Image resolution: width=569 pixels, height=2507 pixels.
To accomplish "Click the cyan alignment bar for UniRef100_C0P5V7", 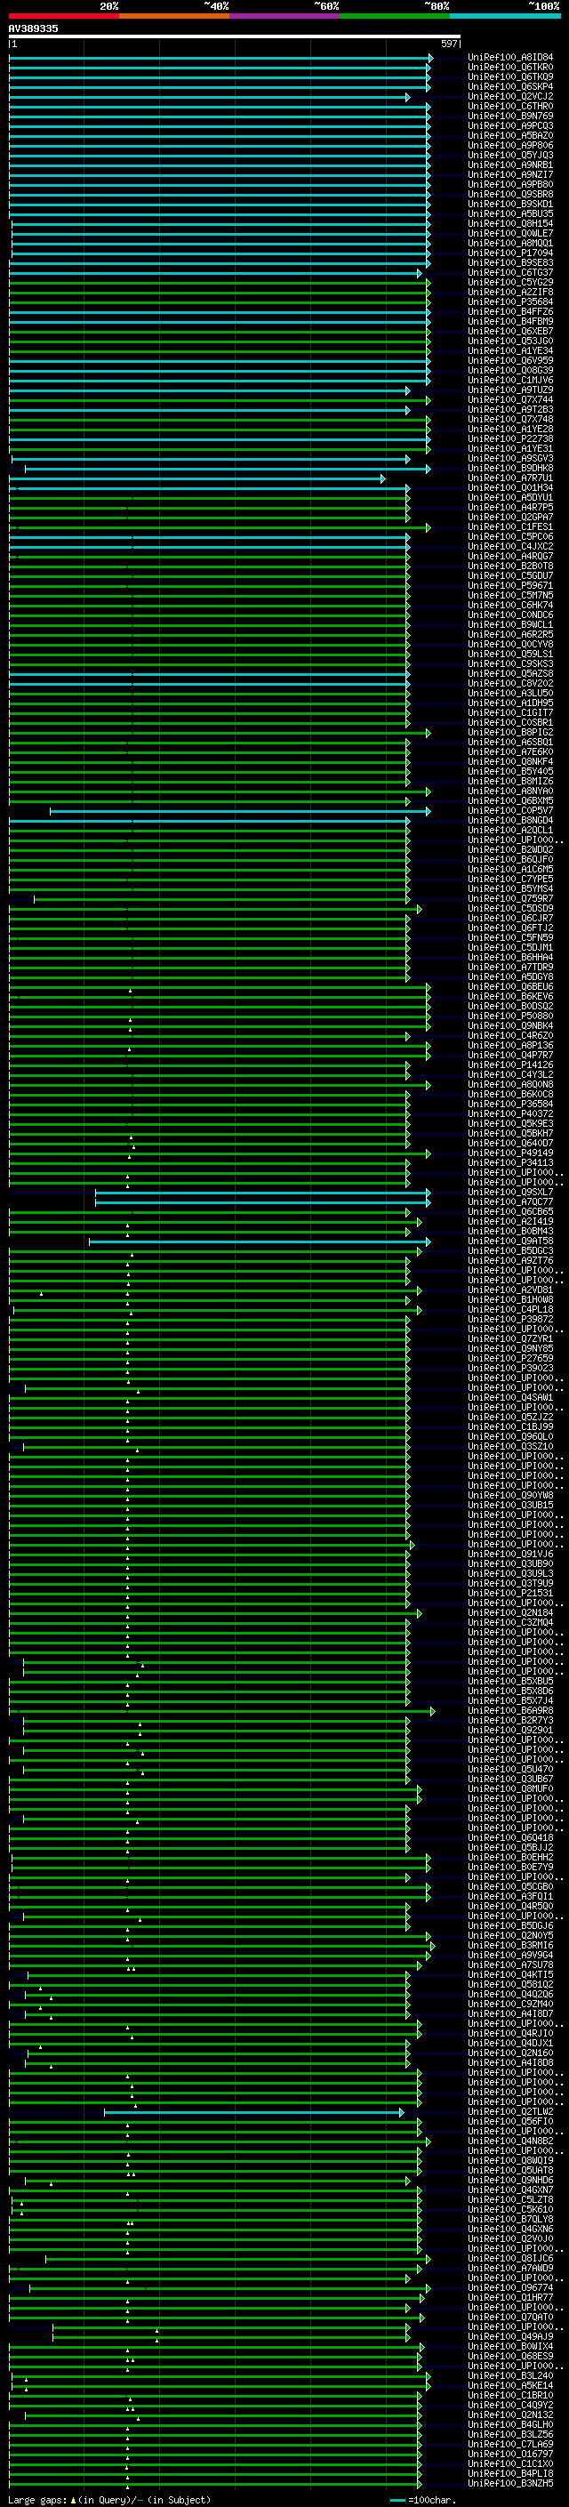I will point(239,811).
